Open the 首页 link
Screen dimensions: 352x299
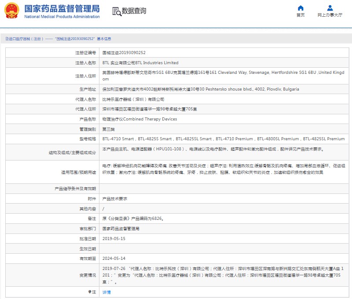tap(301, 15)
